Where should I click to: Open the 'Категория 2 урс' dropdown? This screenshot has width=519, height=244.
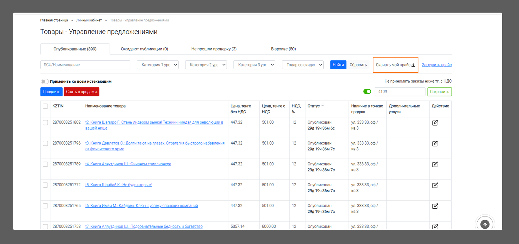pyautogui.click(x=206, y=65)
